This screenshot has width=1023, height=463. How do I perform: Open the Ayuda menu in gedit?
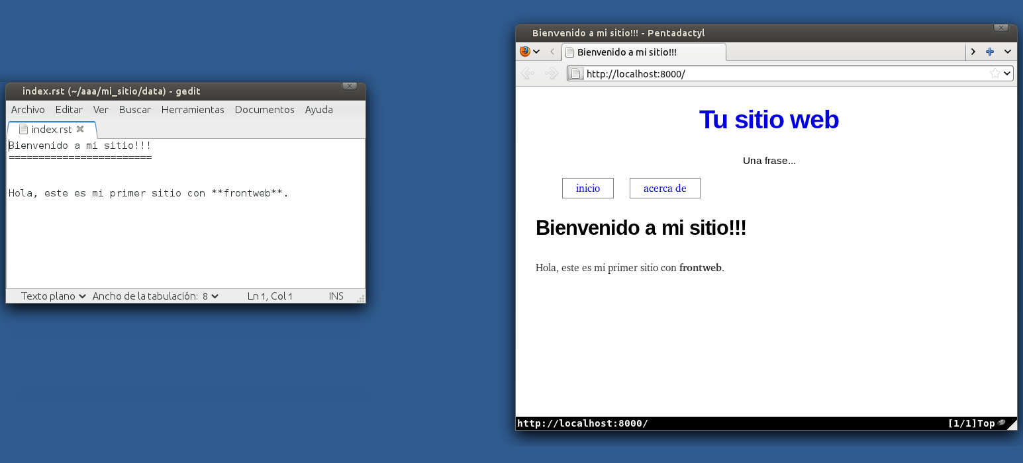click(x=318, y=110)
